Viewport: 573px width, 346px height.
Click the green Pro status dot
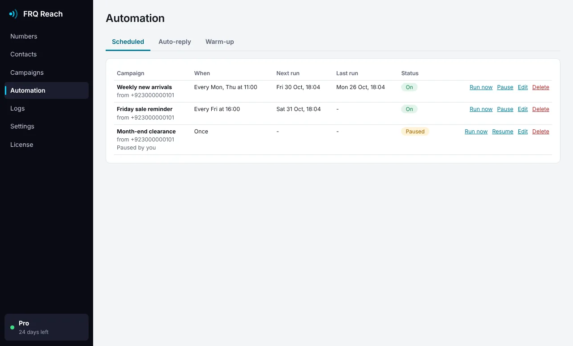tap(13, 328)
